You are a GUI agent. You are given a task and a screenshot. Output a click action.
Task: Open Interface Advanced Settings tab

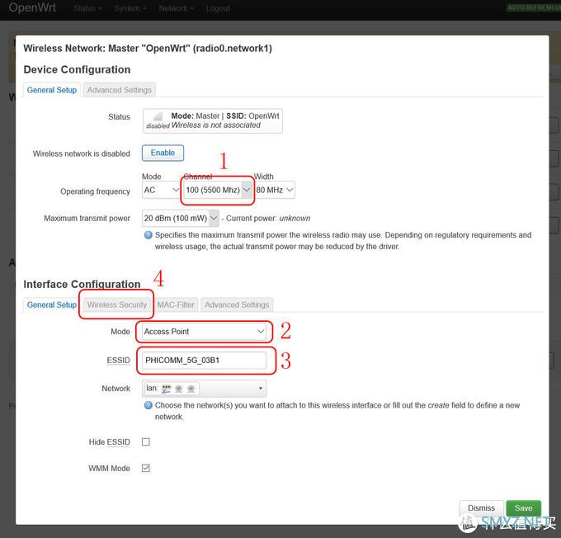pyautogui.click(x=237, y=305)
